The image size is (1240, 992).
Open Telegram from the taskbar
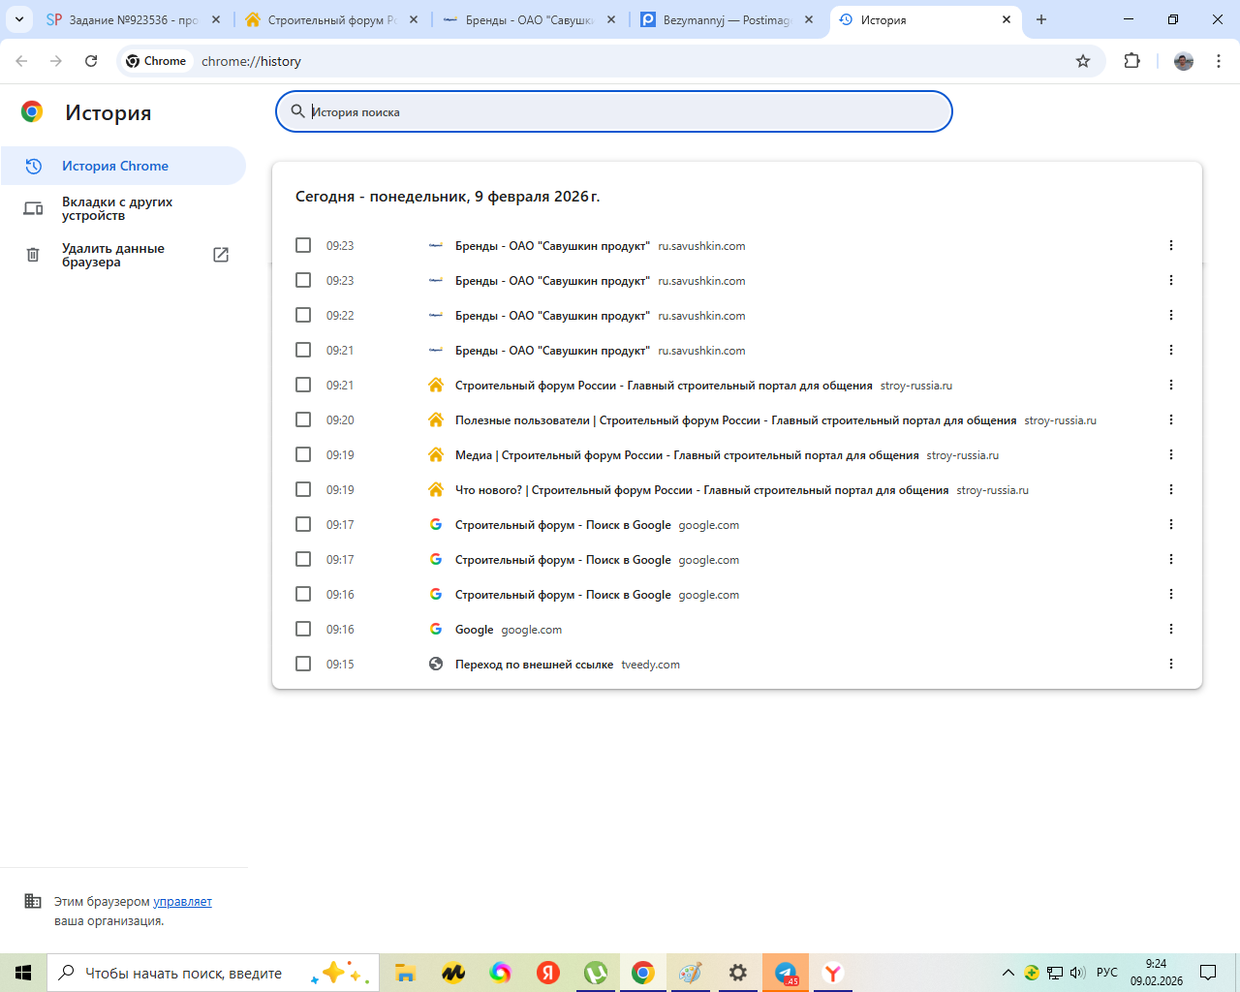[x=786, y=973]
